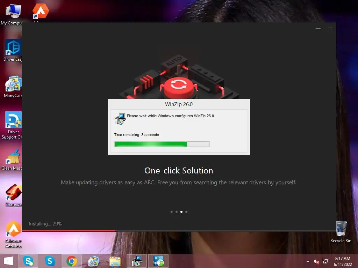The width and height of the screenshot is (358, 268).
Task: Click the "Time remaining: 3 seconds" text
Action: click(x=137, y=135)
